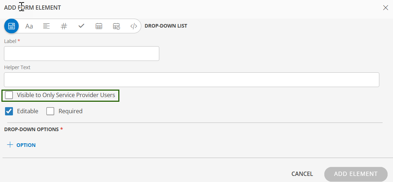The width and height of the screenshot is (393, 182).
Task: Click into the Helper Text field
Action: 191,80
